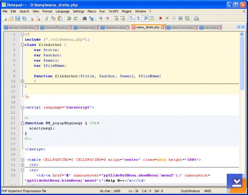This screenshot has width=248, height=195.
Task: Click the X at menu bar's right end
Action: [244, 11]
